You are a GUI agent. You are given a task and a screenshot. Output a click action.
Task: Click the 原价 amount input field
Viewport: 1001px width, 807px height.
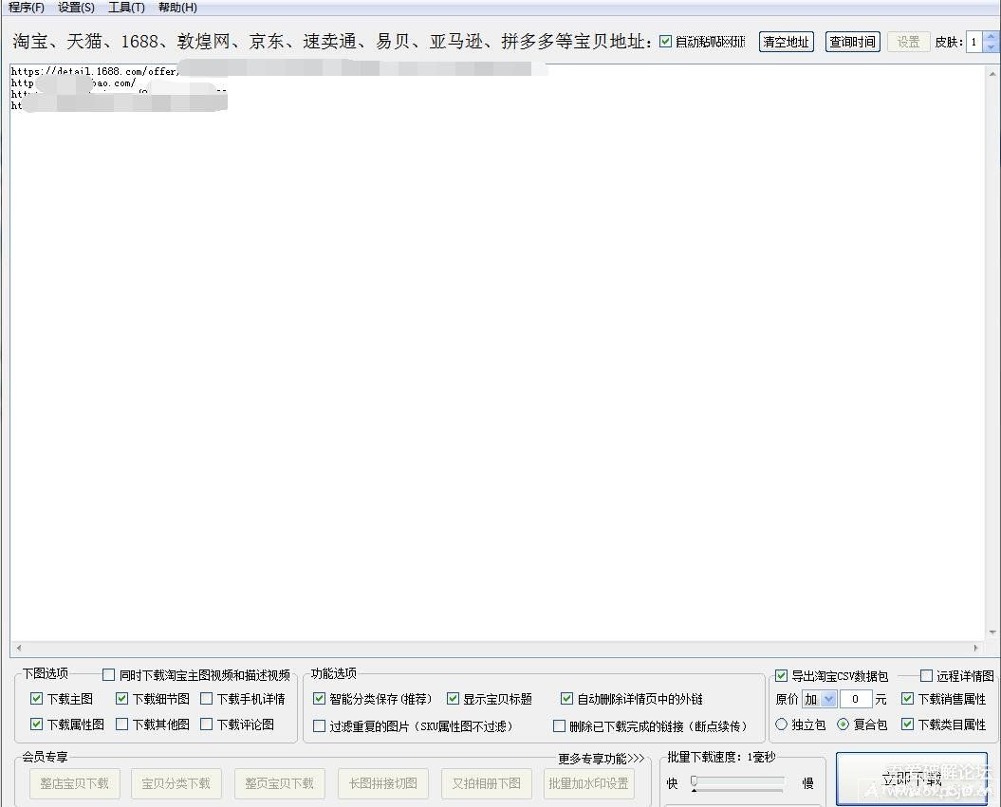855,699
